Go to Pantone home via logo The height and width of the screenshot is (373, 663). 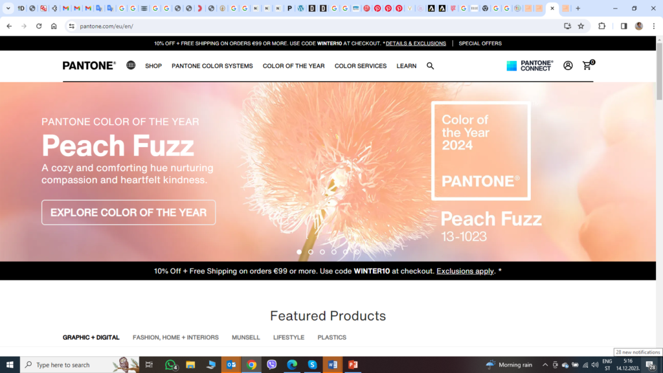point(89,65)
